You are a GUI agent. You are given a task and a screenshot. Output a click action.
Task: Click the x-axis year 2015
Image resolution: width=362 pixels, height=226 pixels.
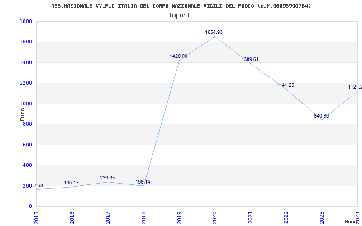[x=36, y=218]
